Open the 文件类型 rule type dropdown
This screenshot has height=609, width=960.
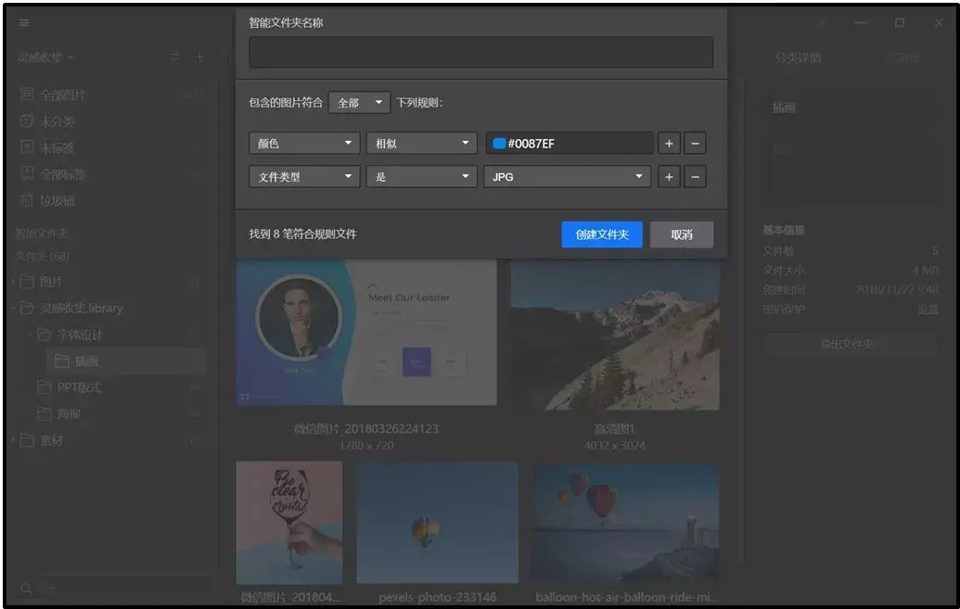coord(304,177)
